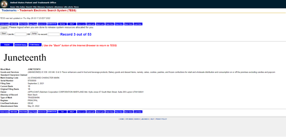Click top Prev List button
This screenshot has height=137, width=286.
pos(81,24)
